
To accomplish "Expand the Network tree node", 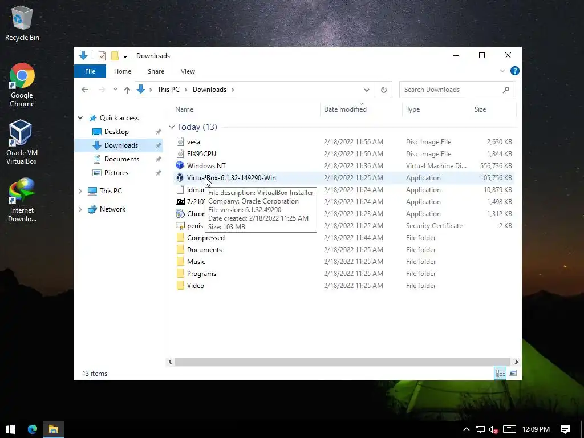I will [x=80, y=209].
